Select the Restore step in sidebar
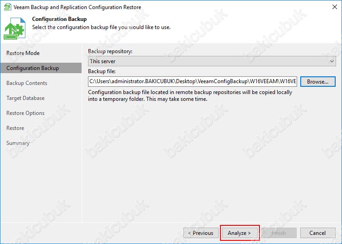Image resolution: width=342 pixels, height=244 pixels. 15,128
